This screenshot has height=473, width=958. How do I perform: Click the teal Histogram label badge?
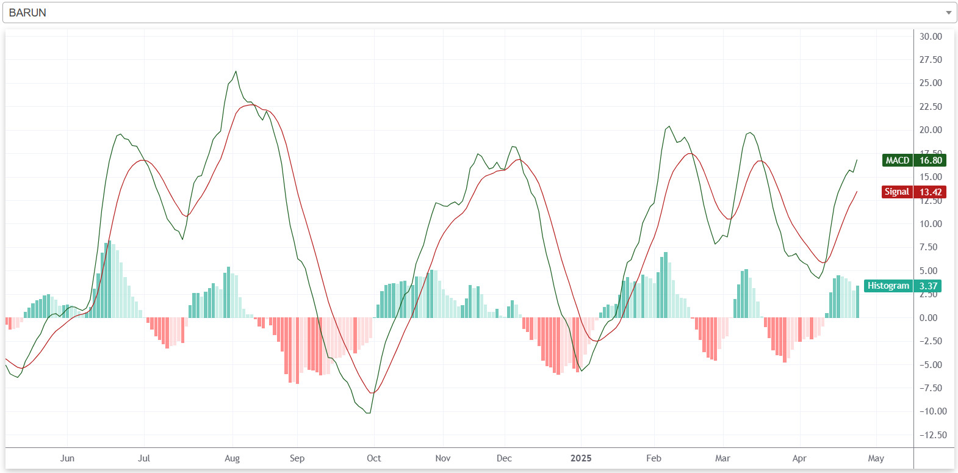(888, 286)
